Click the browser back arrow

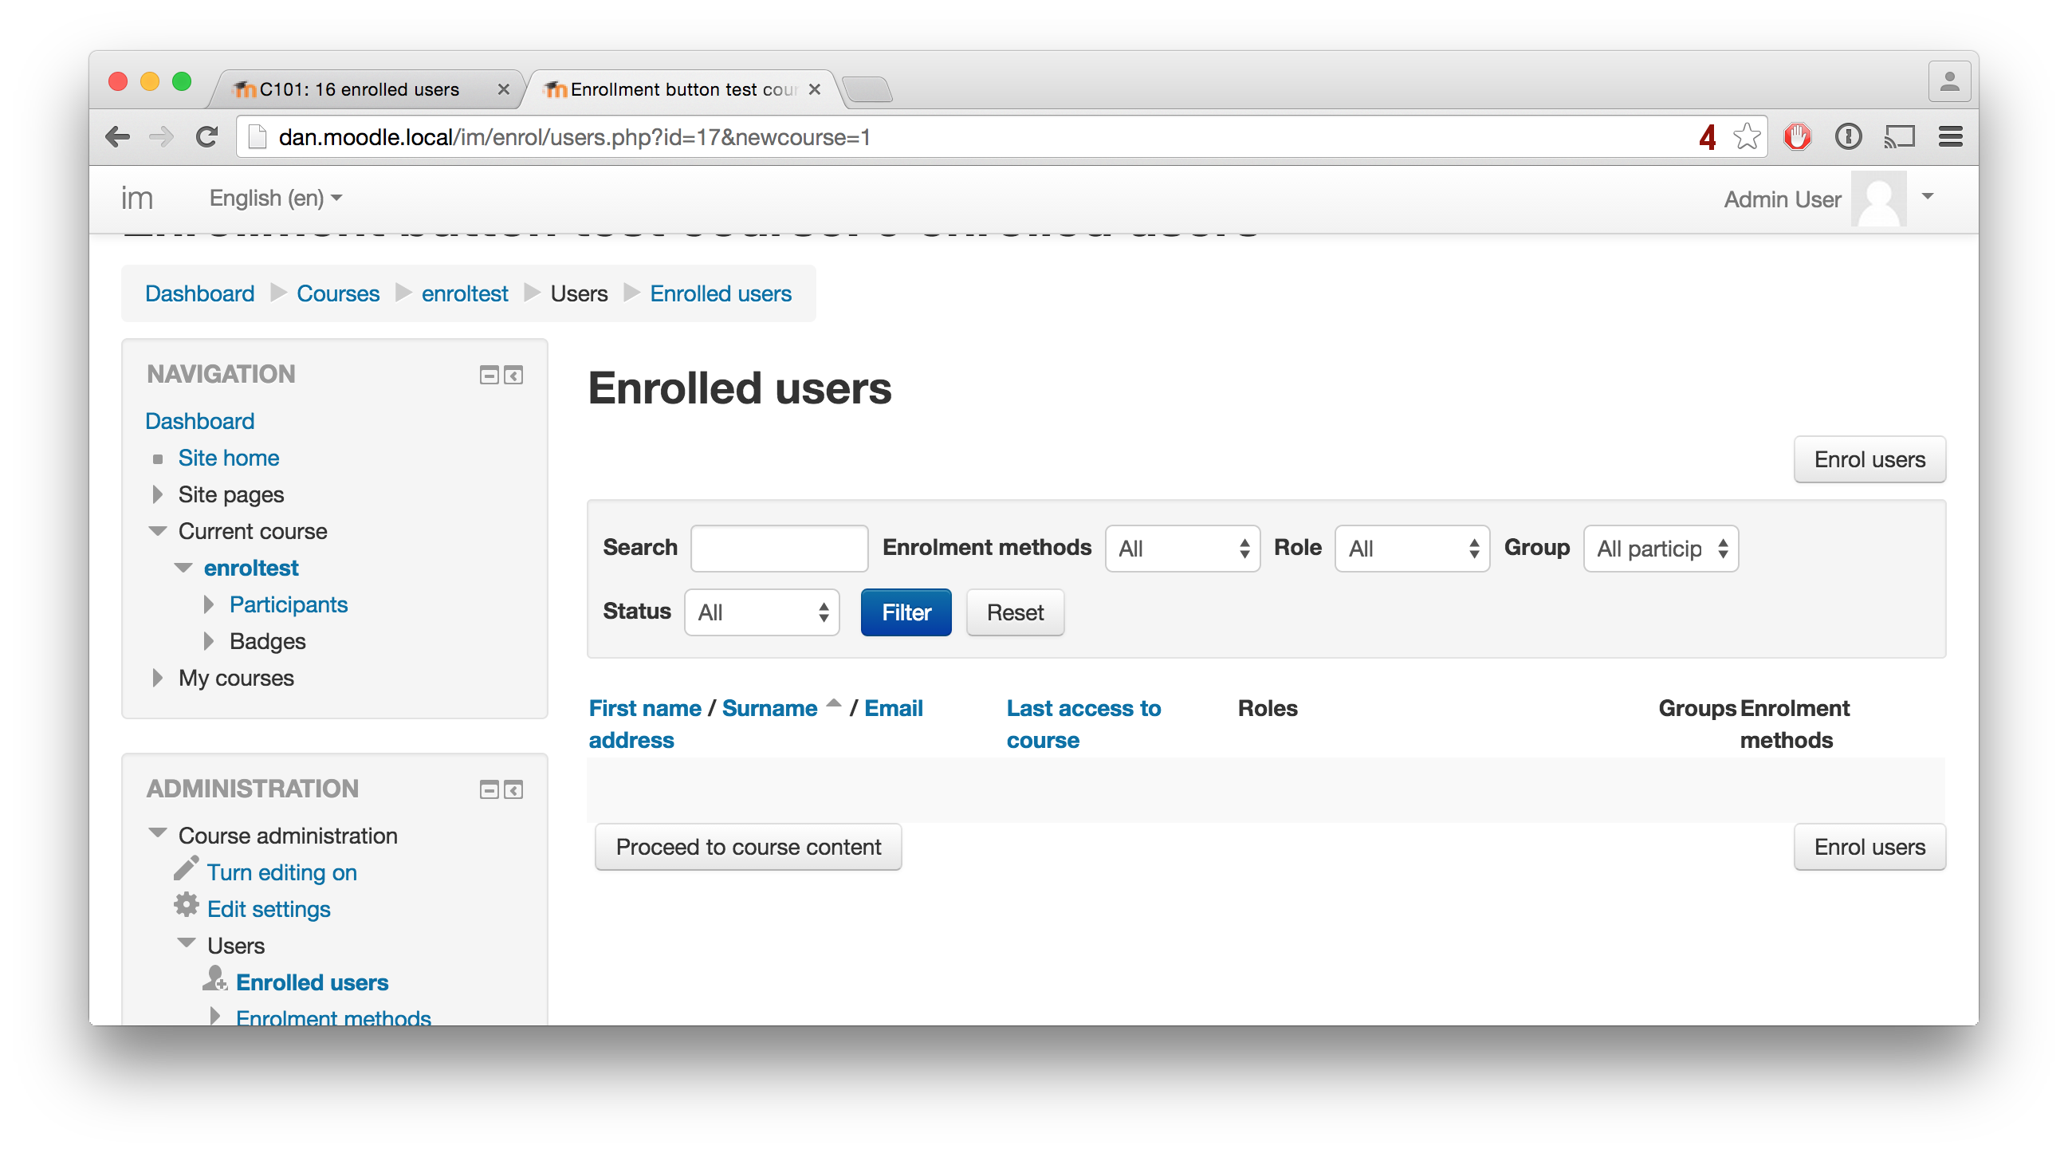tap(118, 137)
